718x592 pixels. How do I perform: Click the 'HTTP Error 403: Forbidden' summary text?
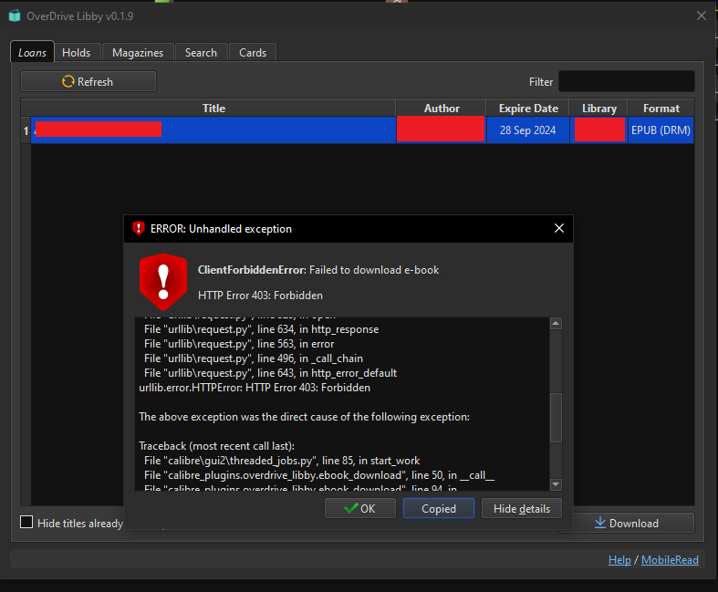tap(260, 296)
